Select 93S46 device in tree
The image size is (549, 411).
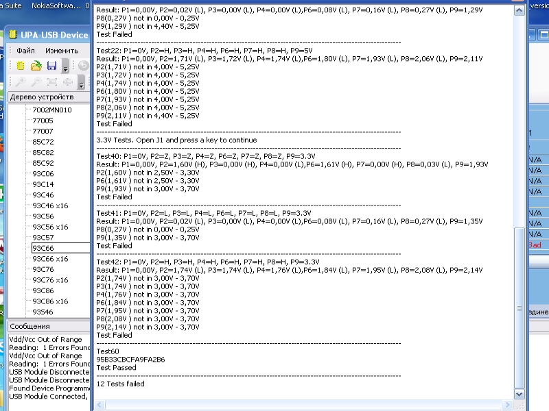(43, 312)
